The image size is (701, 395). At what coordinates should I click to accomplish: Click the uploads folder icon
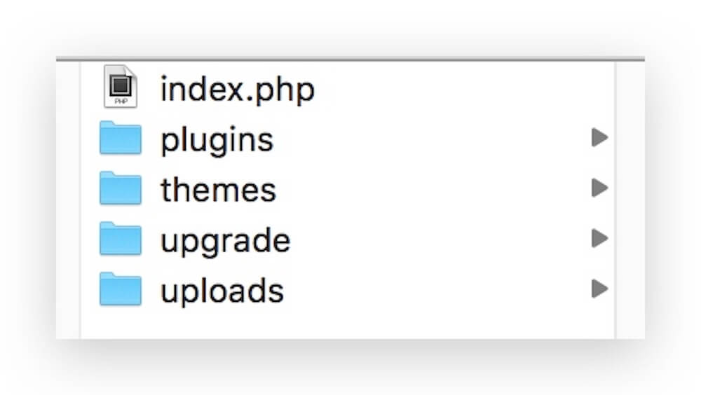pos(120,289)
